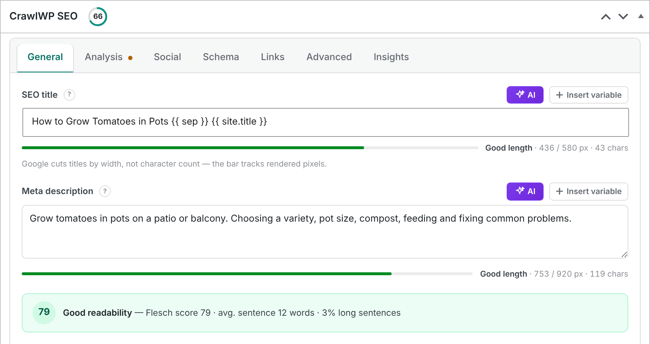The height and width of the screenshot is (344, 650).
Task: Click the meta description length progress bar
Action: tap(247, 274)
